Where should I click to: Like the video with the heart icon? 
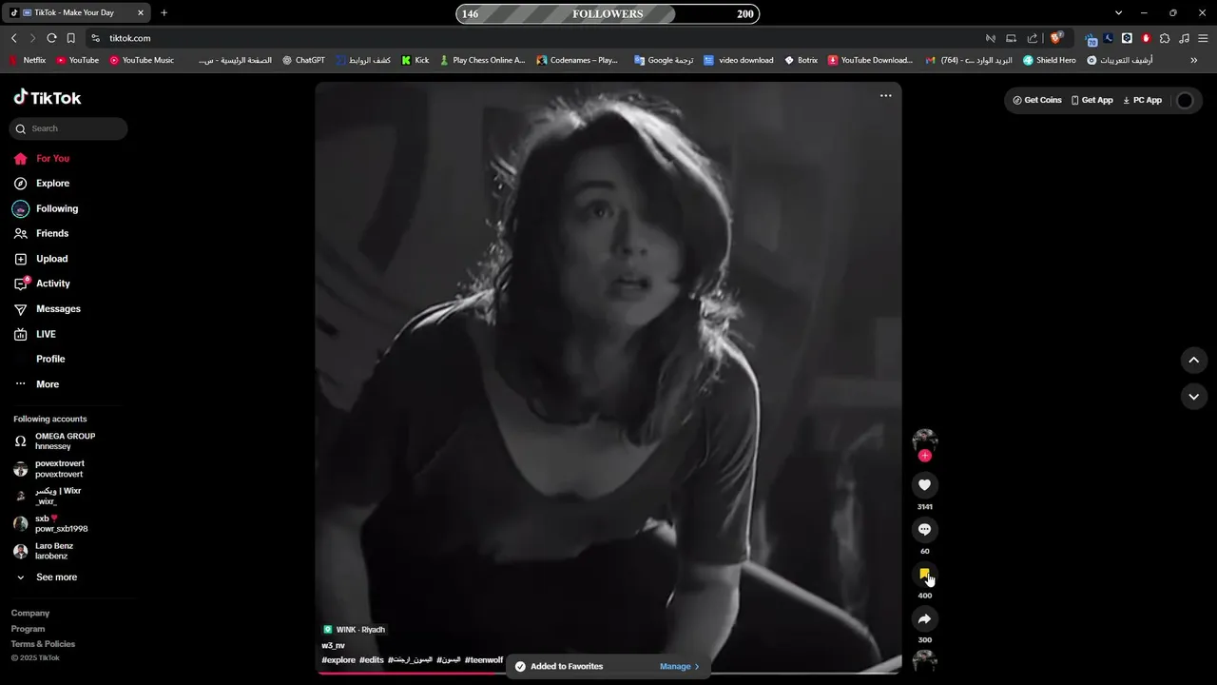pyautogui.click(x=924, y=485)
